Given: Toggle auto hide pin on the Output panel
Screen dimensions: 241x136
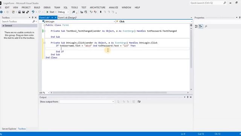Looking at the screenshot, I should (188, 97).
